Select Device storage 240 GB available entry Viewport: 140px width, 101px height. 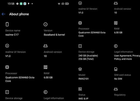[88, 52]
